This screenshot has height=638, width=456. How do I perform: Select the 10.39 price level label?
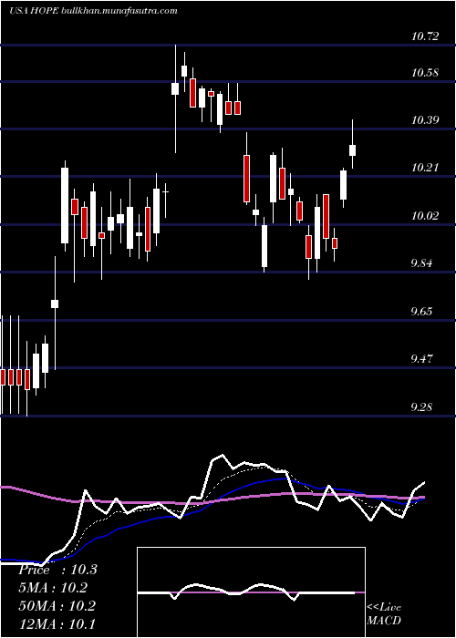tap(425, 120)
